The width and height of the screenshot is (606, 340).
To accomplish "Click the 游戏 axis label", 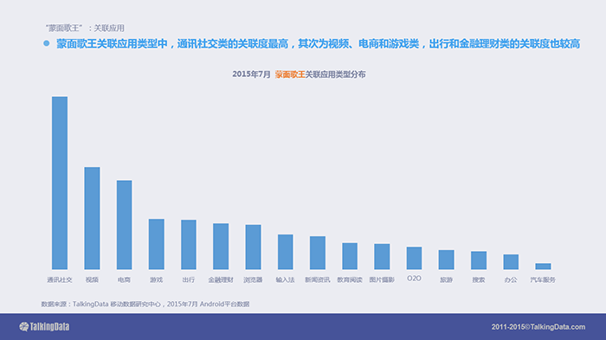I will [x=157, y=279].
